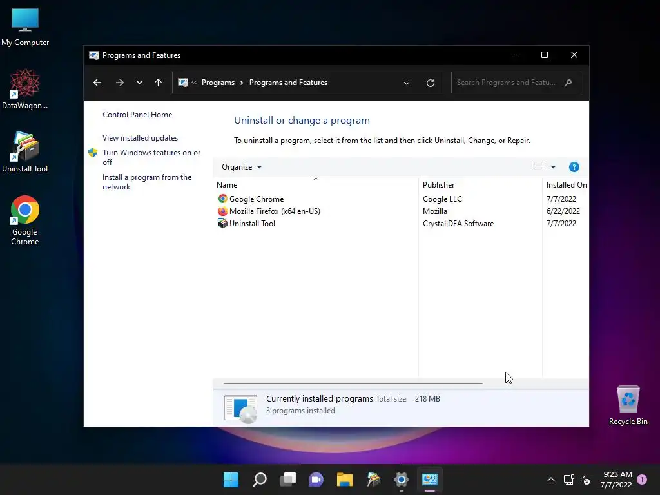Sort by the Installed On column header
The height and width of the screenshot is (495, 660).
coord(566,185)
